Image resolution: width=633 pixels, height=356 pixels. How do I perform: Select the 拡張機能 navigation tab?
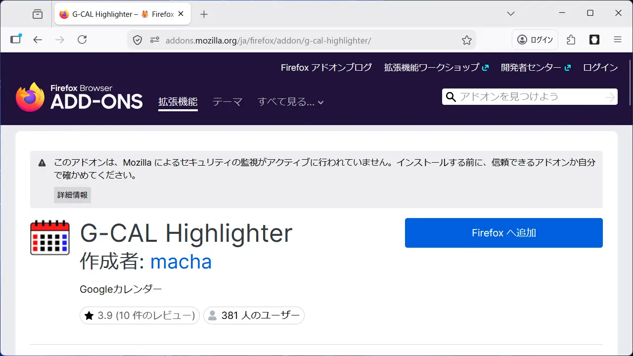[178, 102]
